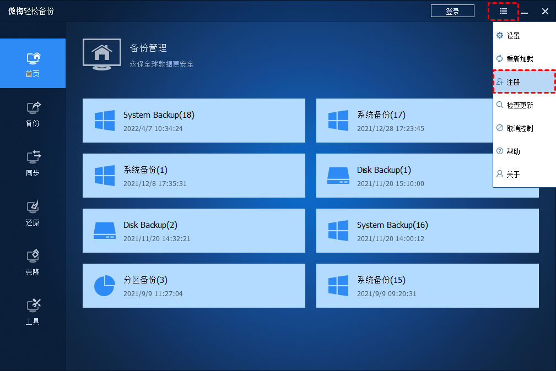The height and width of the screenshot is (371, 556).
Task: Click the 永保全球数据更安全 subtitle
Action: click(161, 64)
